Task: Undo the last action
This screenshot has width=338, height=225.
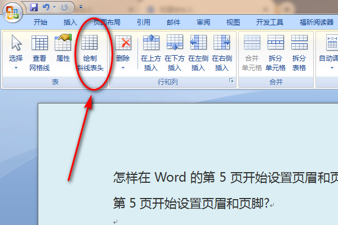Action: coord(46,7)
